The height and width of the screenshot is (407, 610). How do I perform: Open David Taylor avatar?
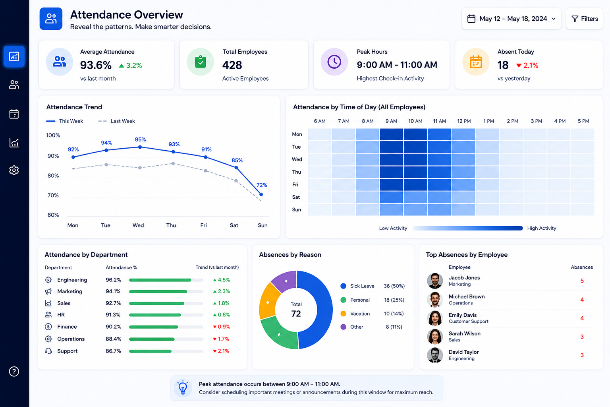[435, 355]
